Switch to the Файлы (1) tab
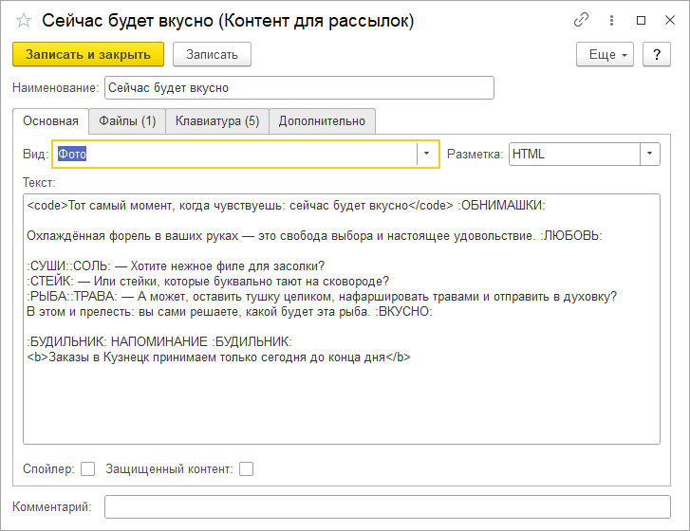The width and height of the screenshot is (690, 531). 127,120
